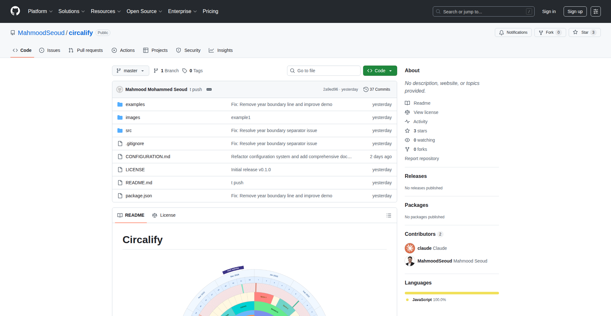Click the LICENSE file icon
The width and height of the screenshot is (611, 316).
pos(120,170)
